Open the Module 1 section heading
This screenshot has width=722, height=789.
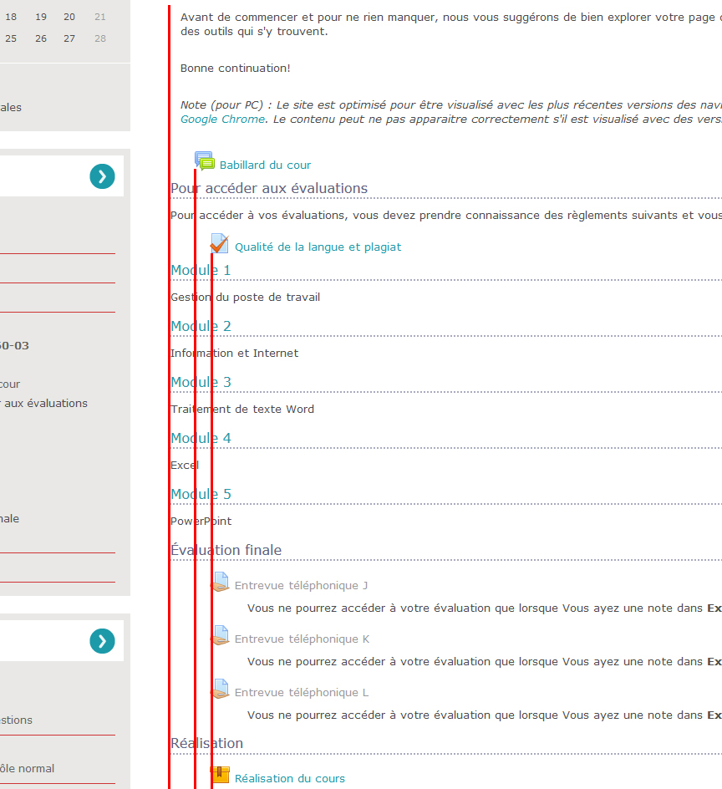[201, 270]
